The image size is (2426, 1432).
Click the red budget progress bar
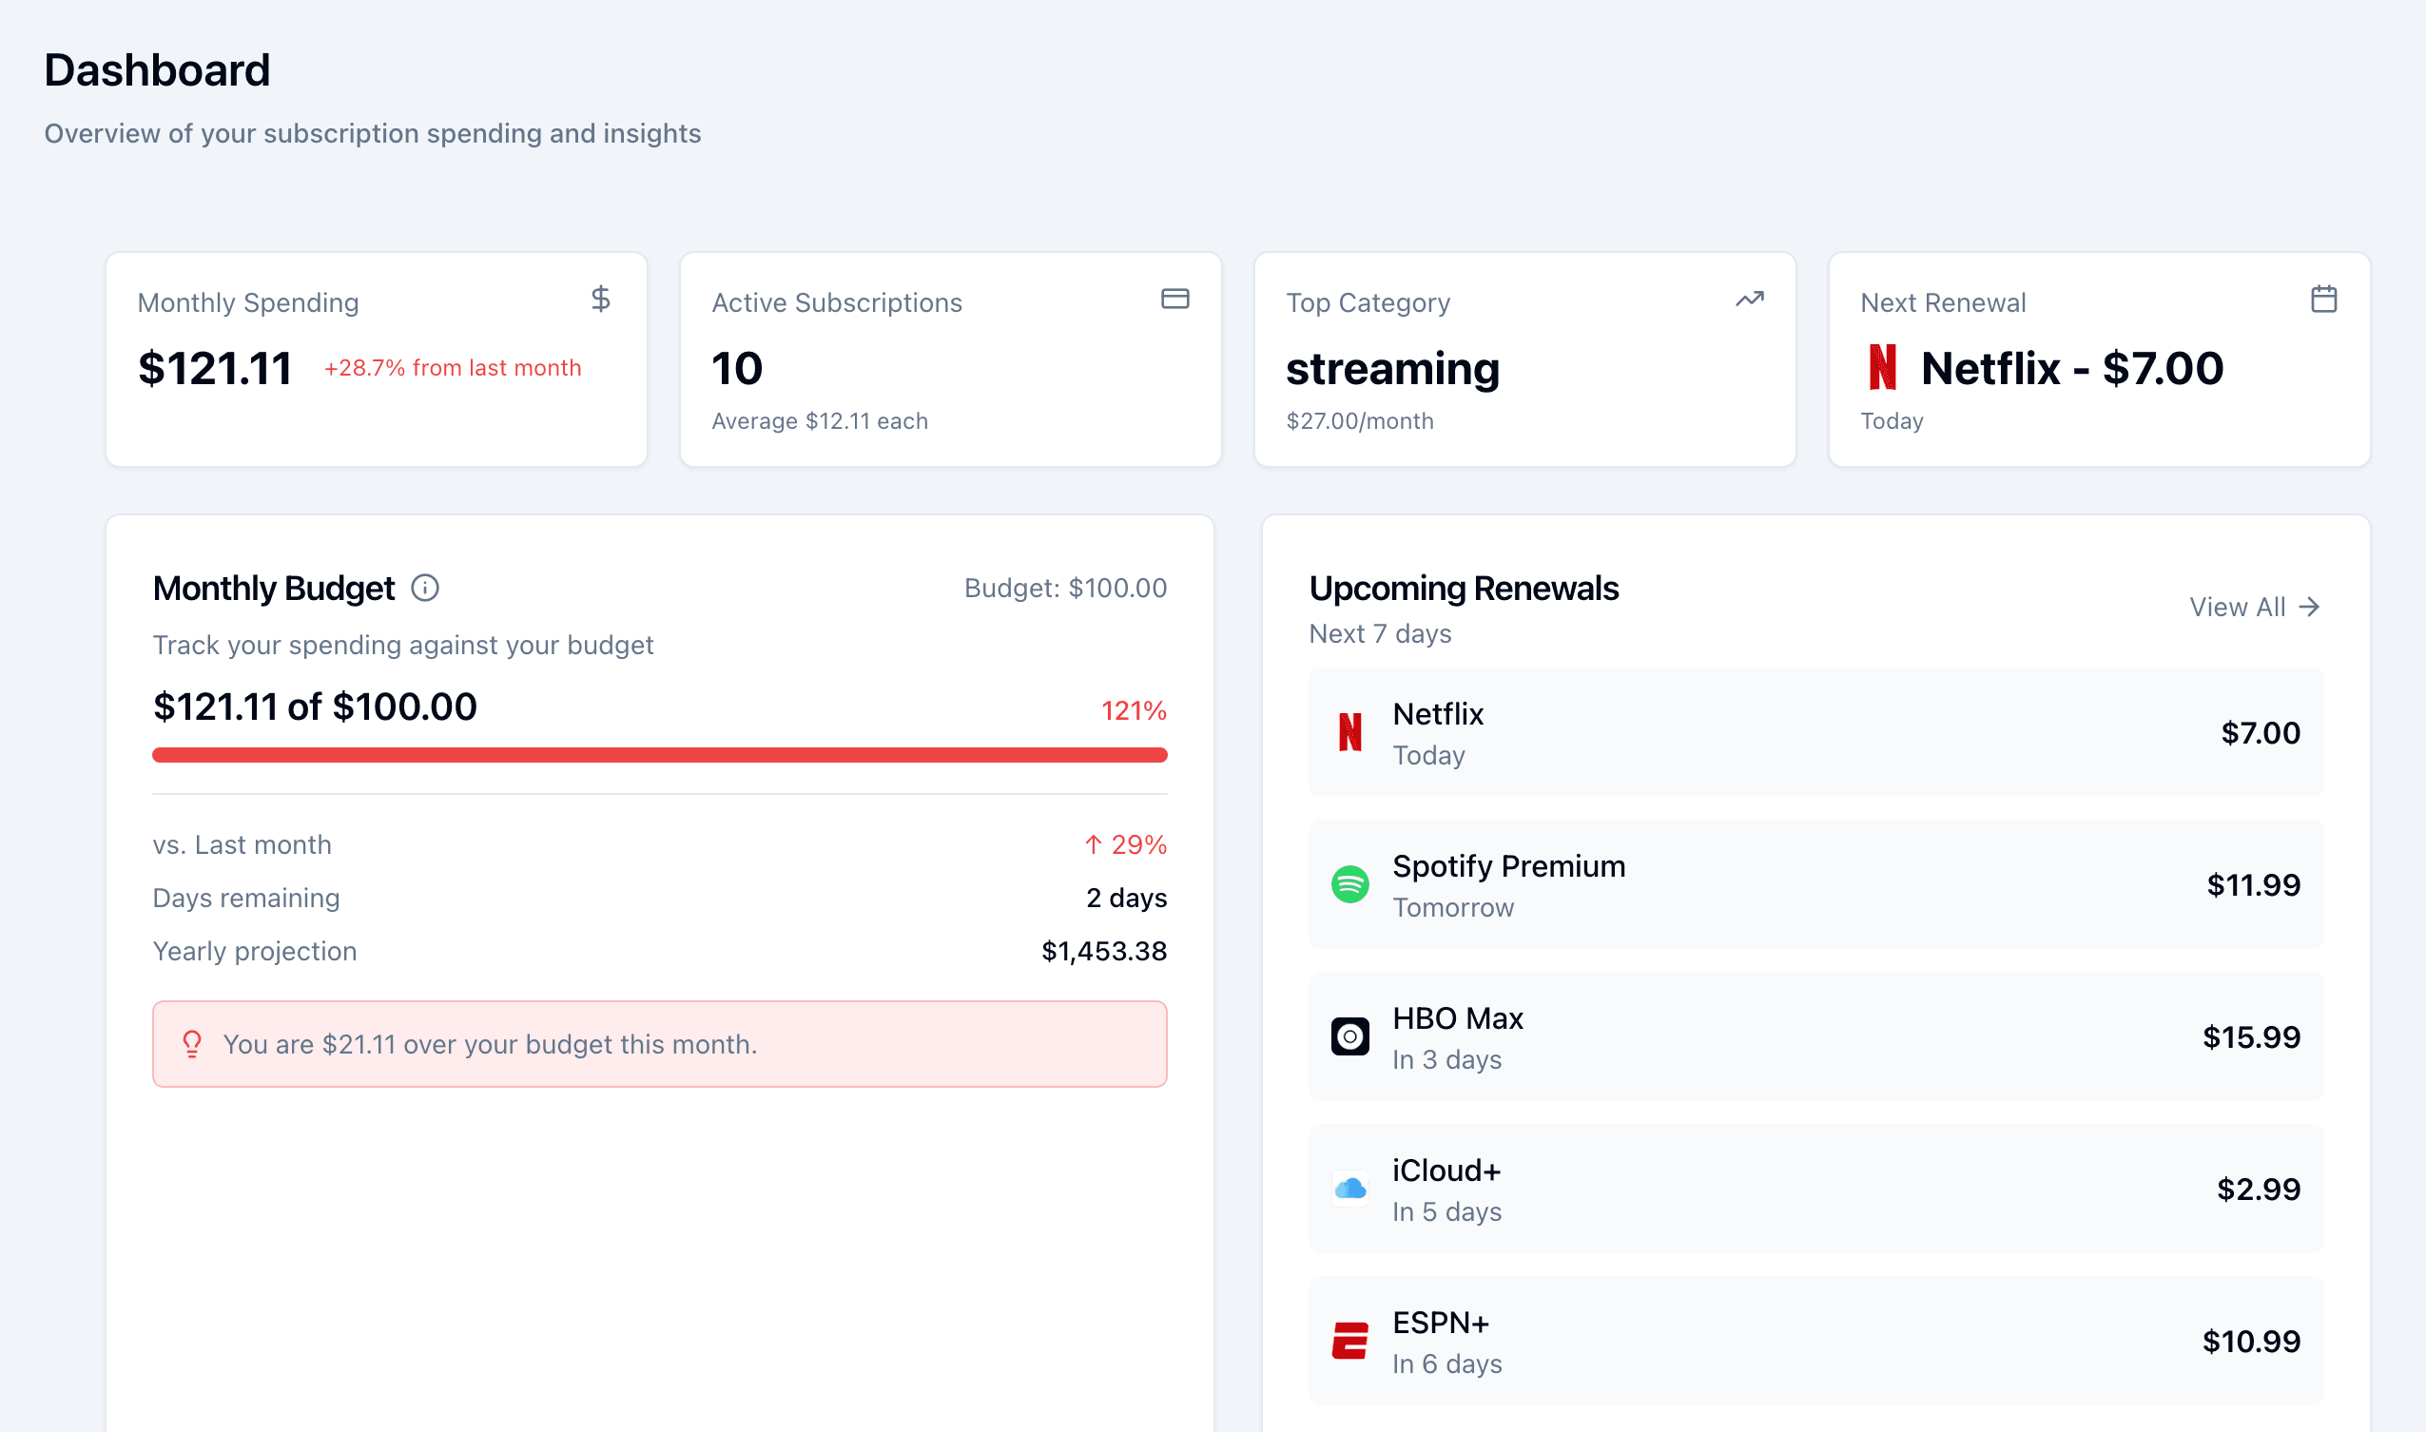pos(659,756)
